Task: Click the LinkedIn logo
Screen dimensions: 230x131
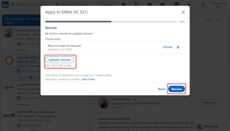Action: [x=5, y=5]
